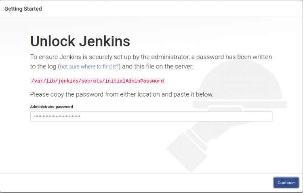Viewport: 303px width, 193px height.
Task: Open the 'not sure where to find it?' link
Action: 89,66
